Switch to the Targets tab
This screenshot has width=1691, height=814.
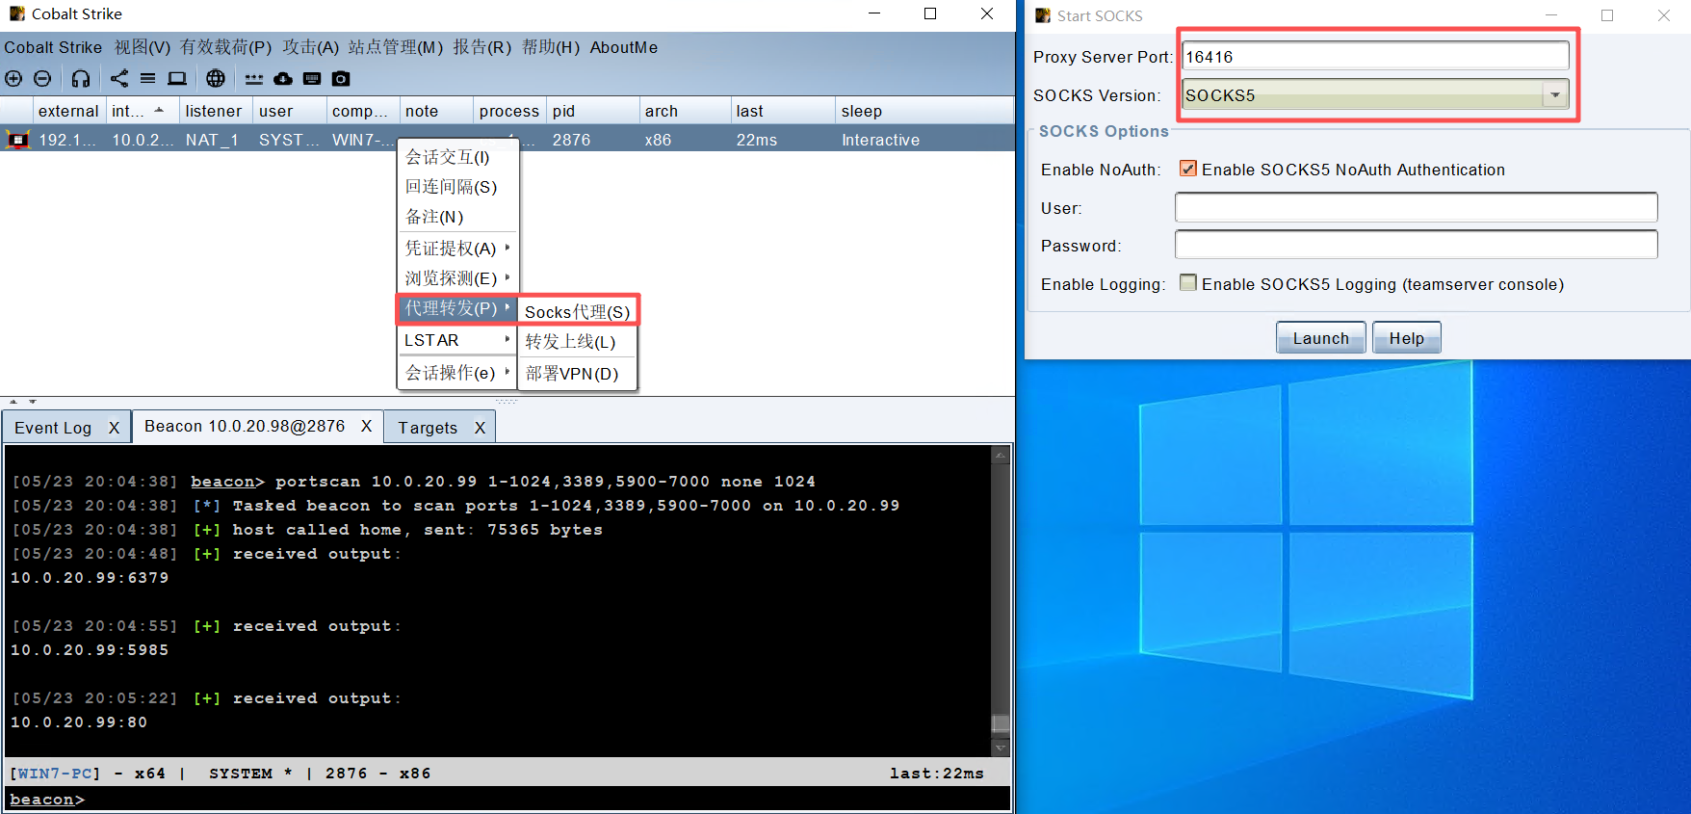(428, 428)
